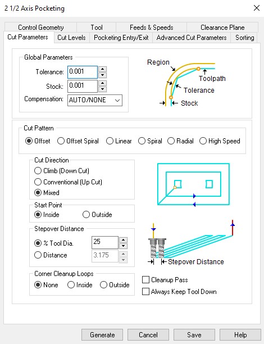Screen dimensions: 264x344
Task: Open the Pocketing Entry/Exit tab
Action: tap(121, 38)
